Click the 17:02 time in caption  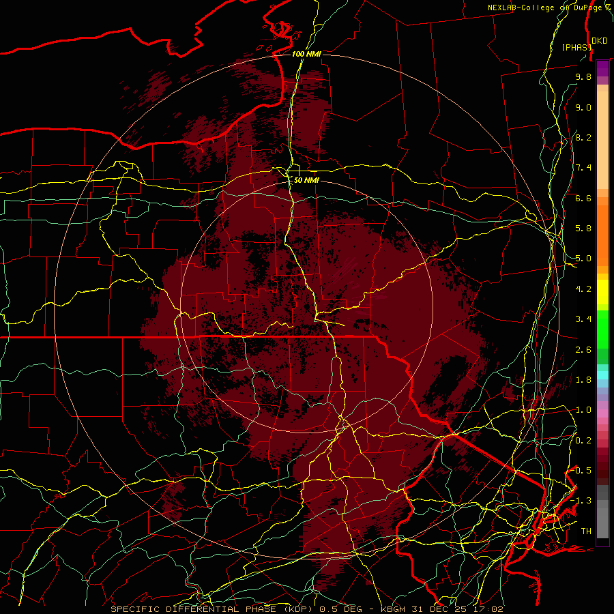487,609
